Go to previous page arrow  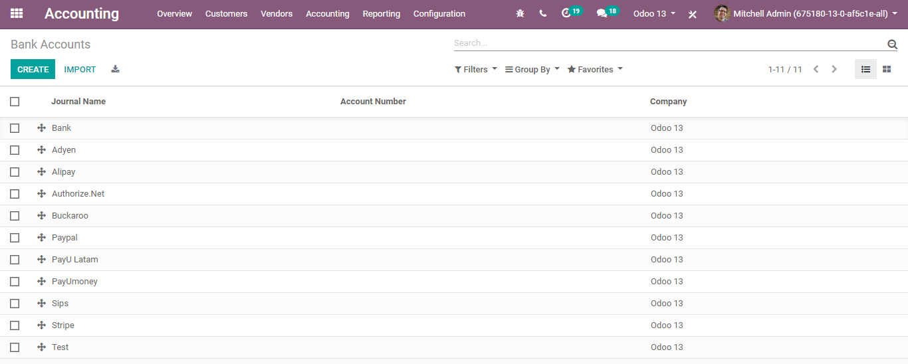[x=816, y=69]
